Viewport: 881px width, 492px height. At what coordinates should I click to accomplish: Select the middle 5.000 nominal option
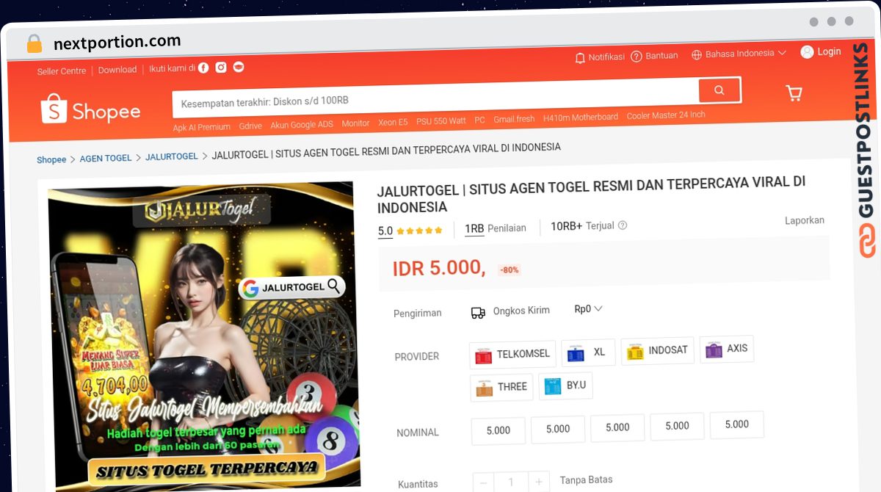(617, 428)
